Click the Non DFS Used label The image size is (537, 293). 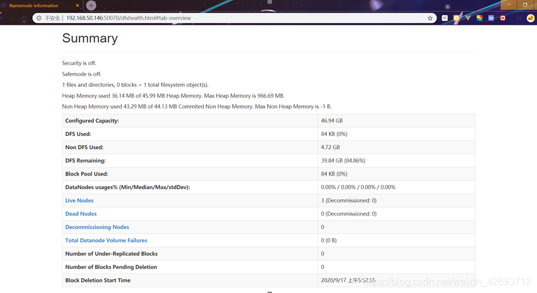(x=84, y=147)
